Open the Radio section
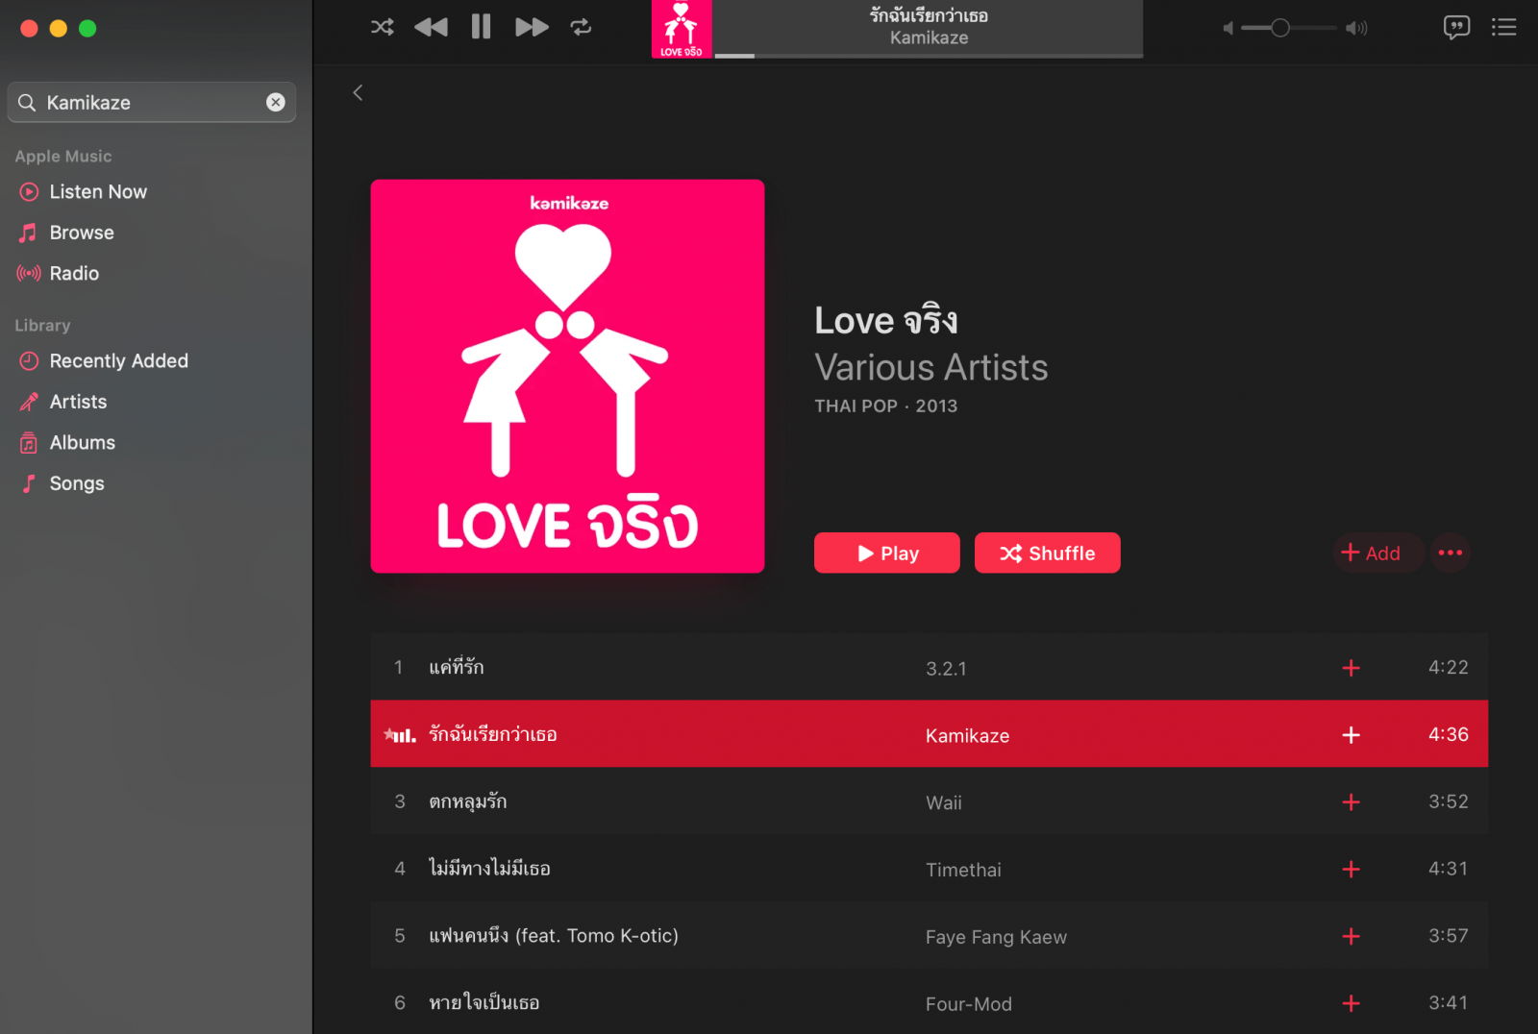Screen dimensions: 1538x1034 pyautogui.click(x=74, y=274)
